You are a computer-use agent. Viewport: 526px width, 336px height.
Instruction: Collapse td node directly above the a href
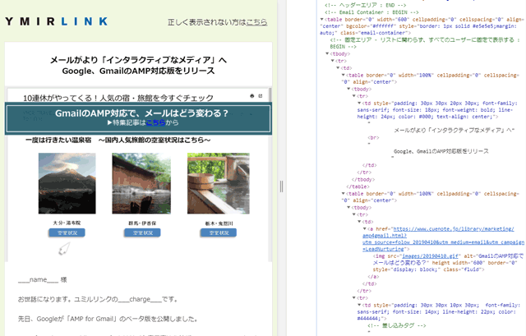(359, 222)
